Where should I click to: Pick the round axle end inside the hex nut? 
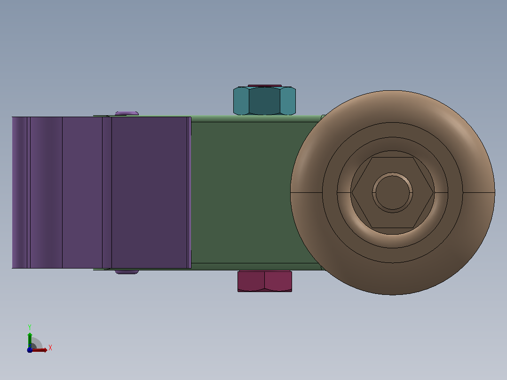tap(393, 193)
